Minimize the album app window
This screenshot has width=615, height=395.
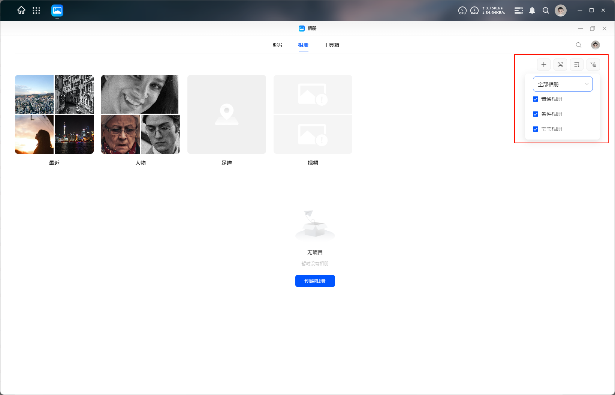point(581,29)
